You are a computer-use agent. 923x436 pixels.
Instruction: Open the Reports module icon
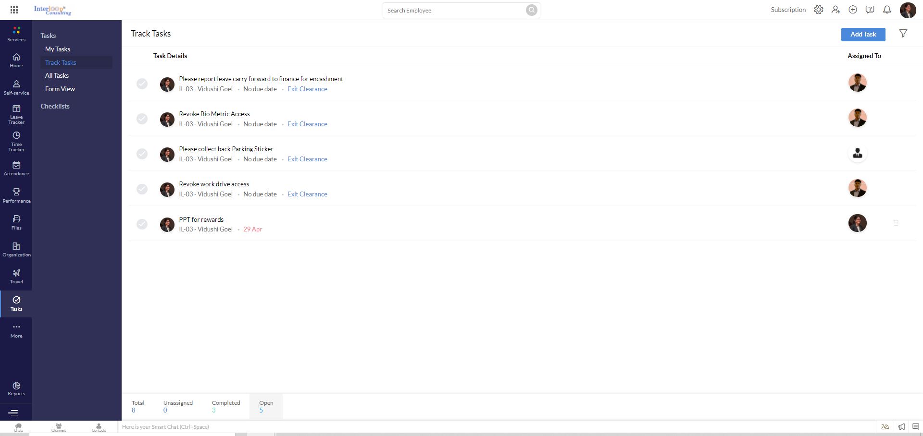[x=16, y=388]
